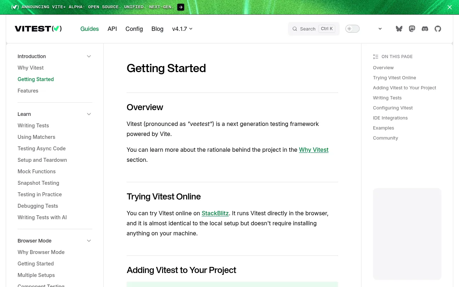Open the Bluesky social link icon
The width and height of the screenshot is (459, 287).
coord(399,29)
